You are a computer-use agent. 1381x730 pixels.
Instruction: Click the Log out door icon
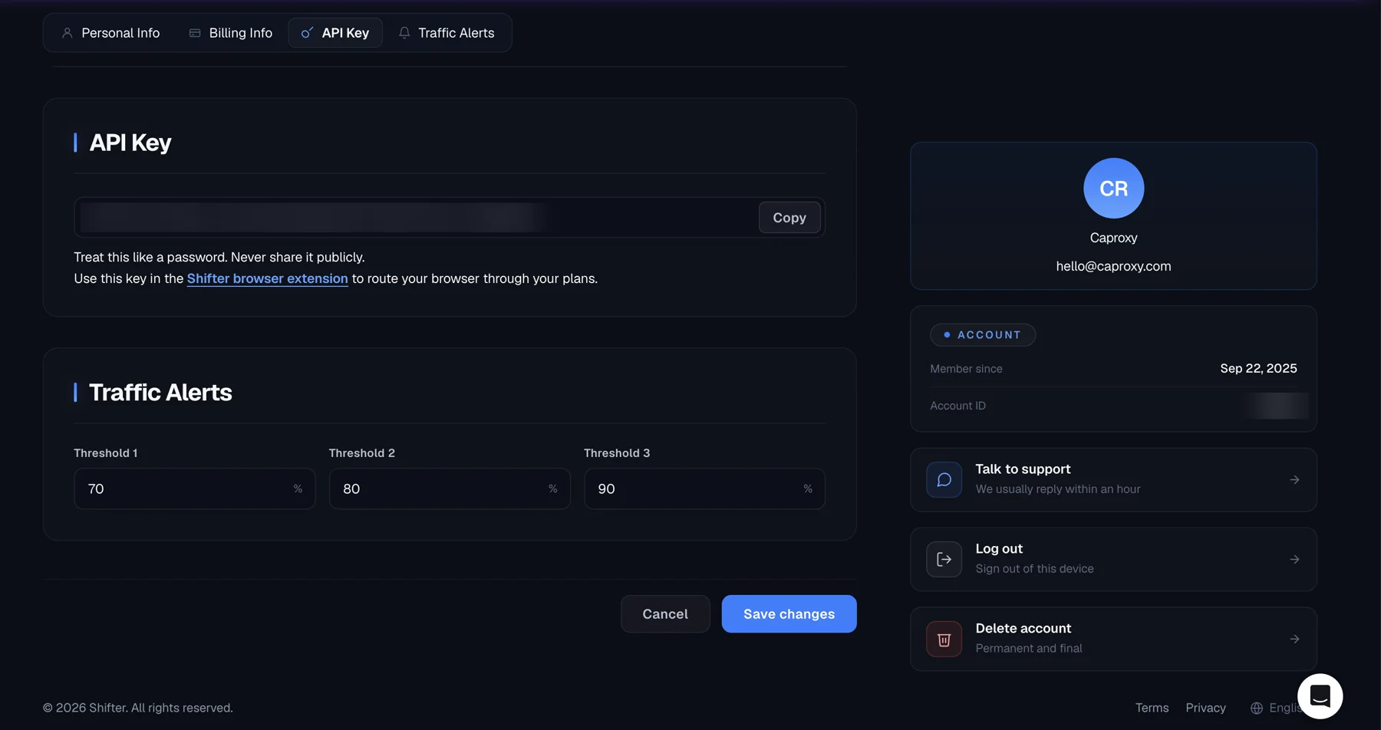(x=944, y=560)
